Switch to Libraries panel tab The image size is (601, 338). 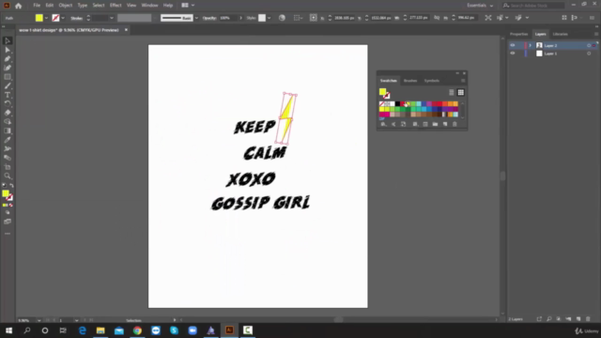tap(560, 34)
